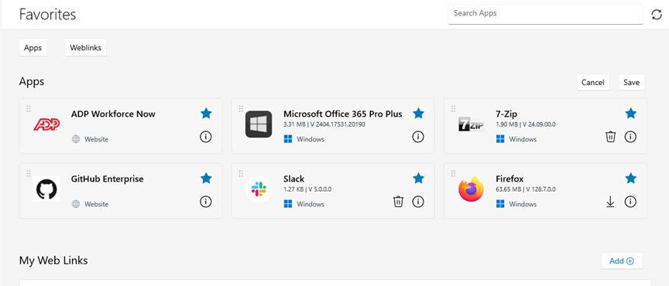Click Windows label on the Slack card
Screen dimensions: 669x286
(310, 204)
